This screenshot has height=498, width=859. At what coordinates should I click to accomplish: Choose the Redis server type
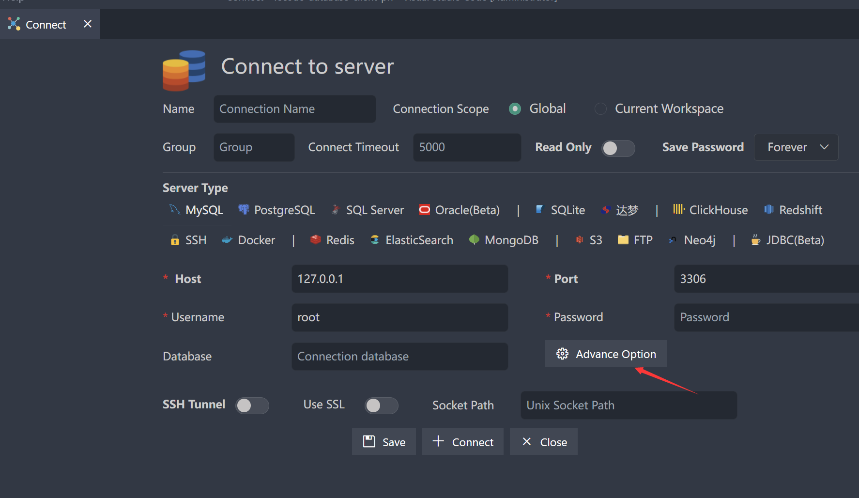tap(339, 240)
